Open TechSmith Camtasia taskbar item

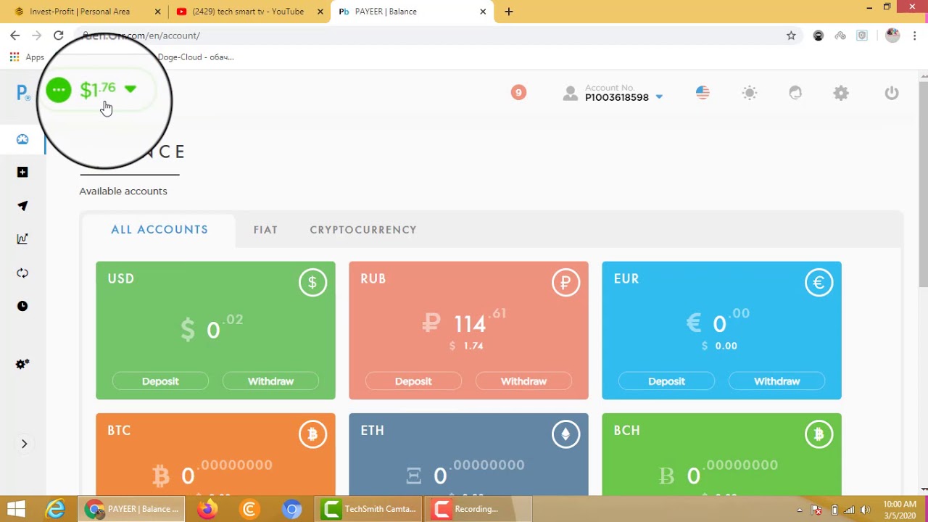tap(370, 509)
